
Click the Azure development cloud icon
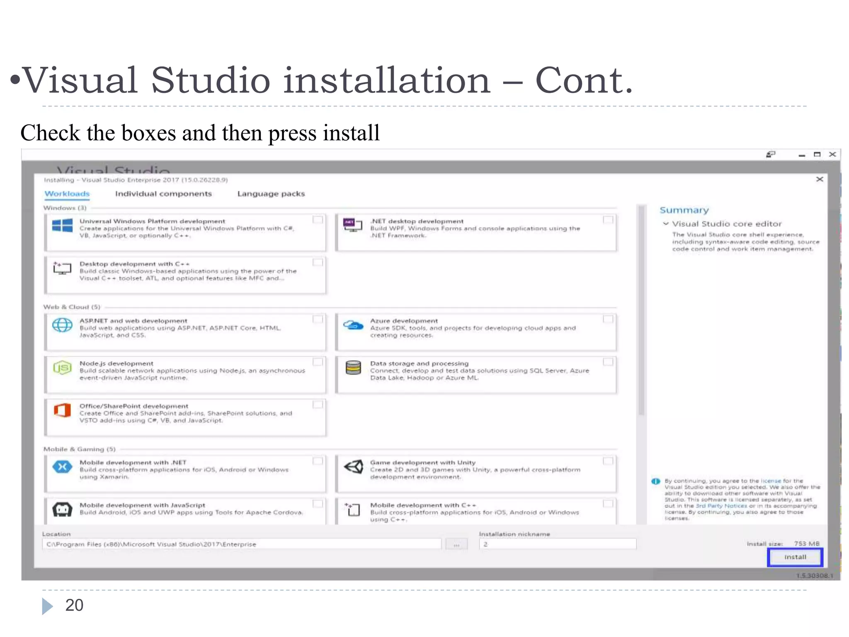pyautogui.click(x=353, y=325)
